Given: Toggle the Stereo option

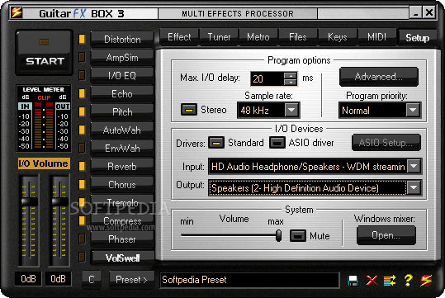Looking at the screenshot, I should [189, 110].
